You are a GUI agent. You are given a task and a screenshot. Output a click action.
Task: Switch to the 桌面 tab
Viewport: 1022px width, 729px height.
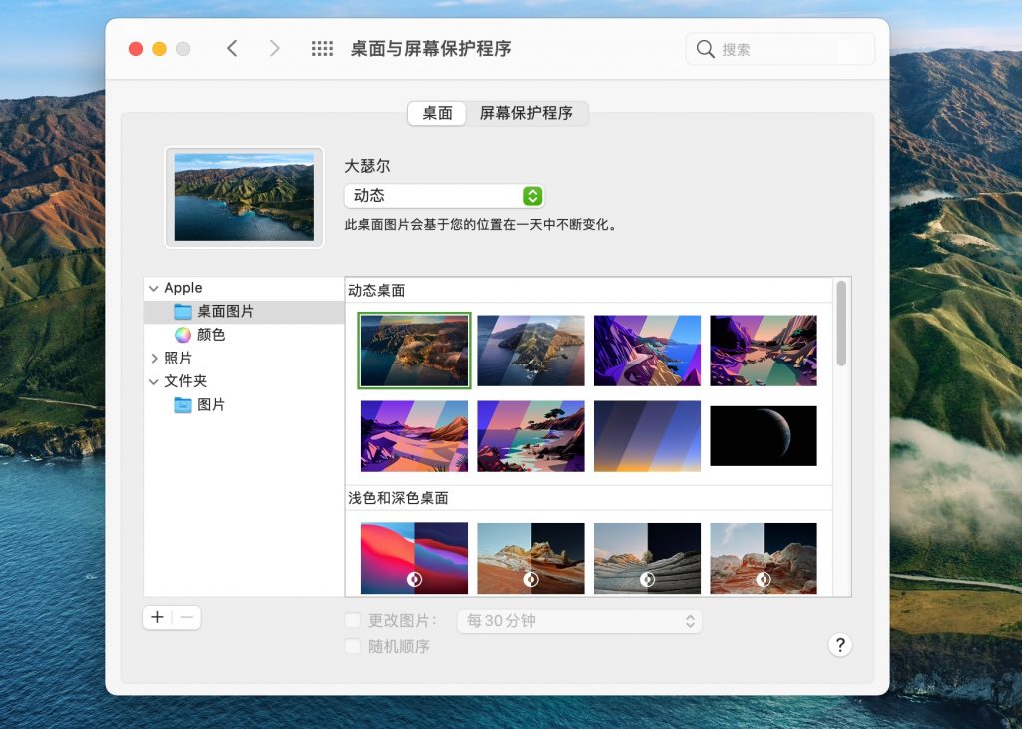(x=437, y=113)
